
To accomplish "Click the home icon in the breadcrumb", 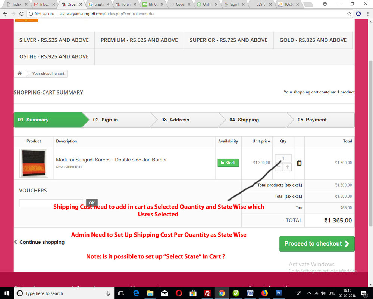I will click(x=20, y=73).
